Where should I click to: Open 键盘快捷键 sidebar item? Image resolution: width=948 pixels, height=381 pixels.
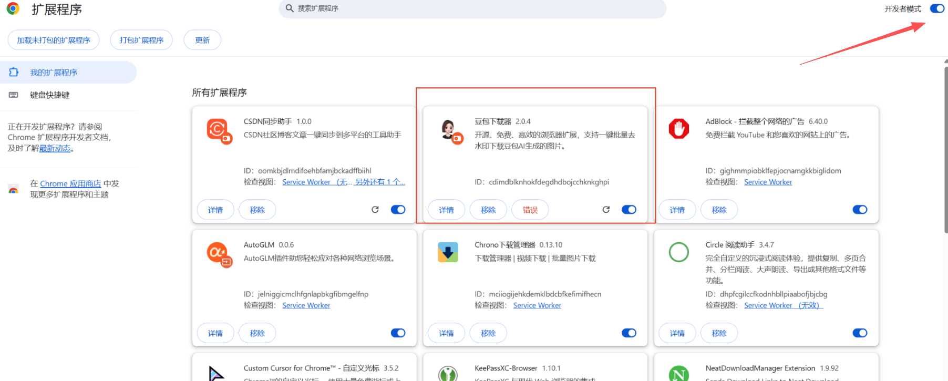pyautogui.click(x=68, y=95)
